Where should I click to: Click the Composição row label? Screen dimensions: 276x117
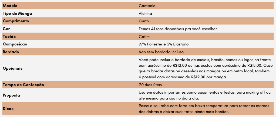click(15, 44)
